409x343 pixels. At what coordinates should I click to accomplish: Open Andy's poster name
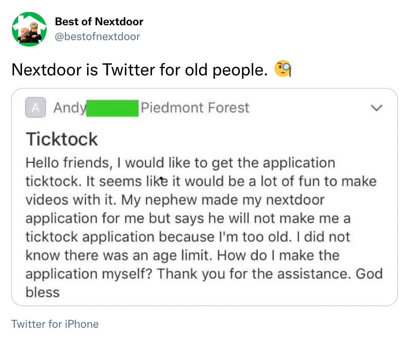(70, 108)
